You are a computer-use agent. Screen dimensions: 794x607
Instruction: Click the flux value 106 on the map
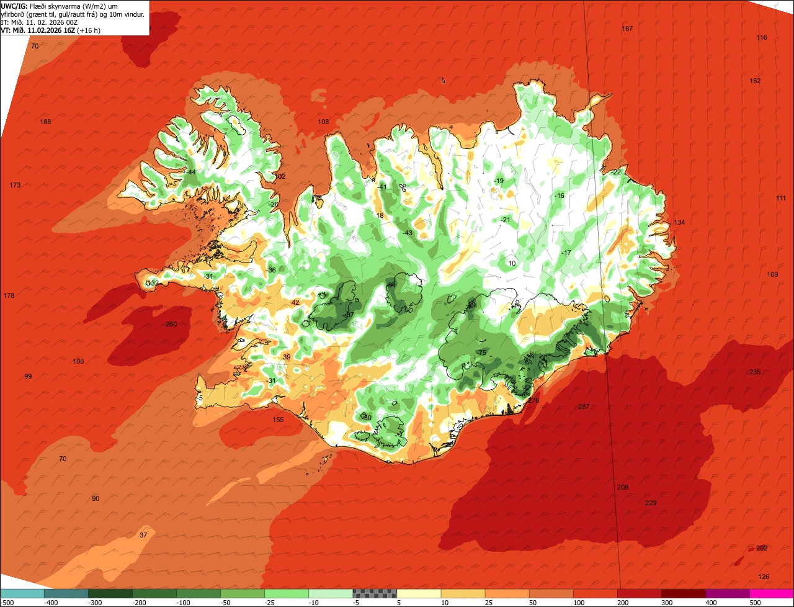(78, 362)
